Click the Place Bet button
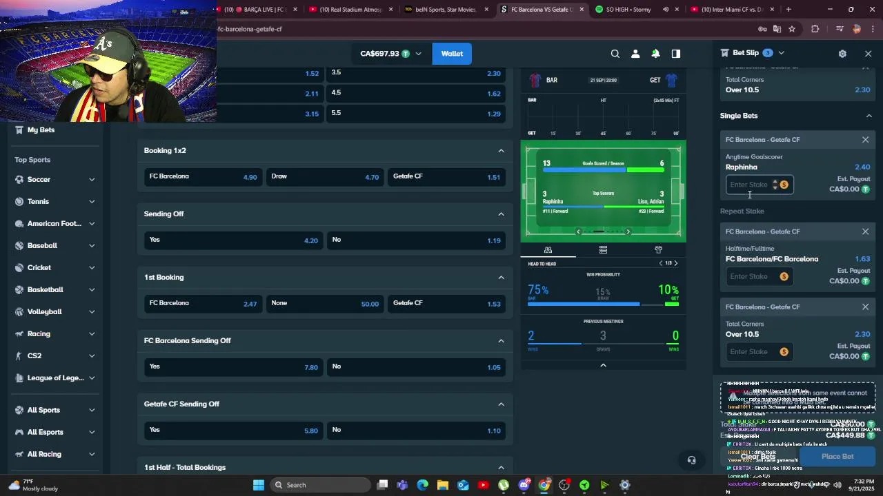 [837, 456]
